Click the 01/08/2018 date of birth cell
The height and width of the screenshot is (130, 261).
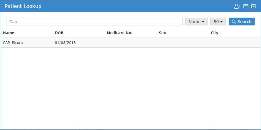click(x=65, y=43)
